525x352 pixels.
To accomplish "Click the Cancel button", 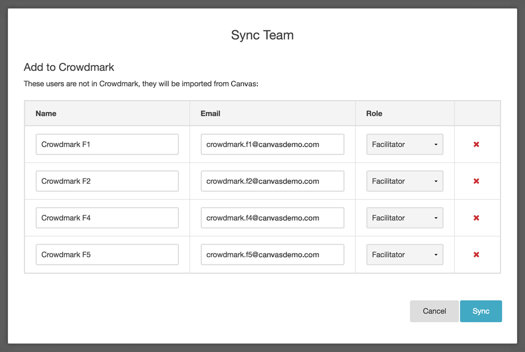I will 434,311.
